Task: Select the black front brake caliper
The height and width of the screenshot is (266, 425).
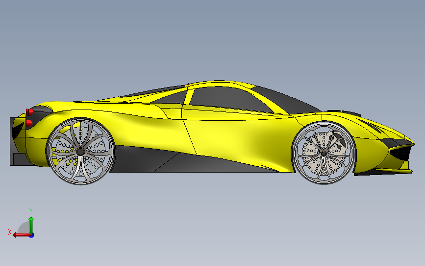Action: 338,138
